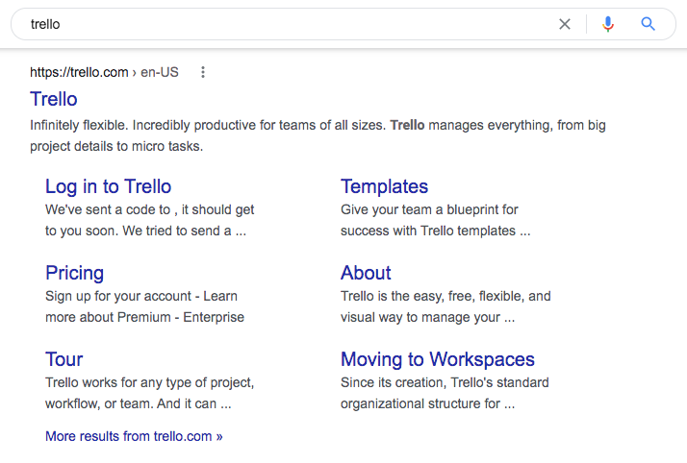Click the snippet text under Tour

point(149,393)
